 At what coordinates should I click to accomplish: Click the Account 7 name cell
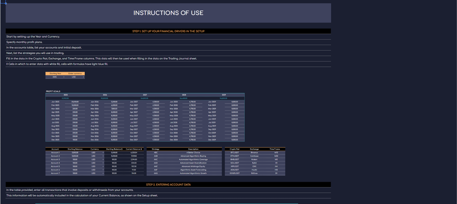tap(55, 173)
